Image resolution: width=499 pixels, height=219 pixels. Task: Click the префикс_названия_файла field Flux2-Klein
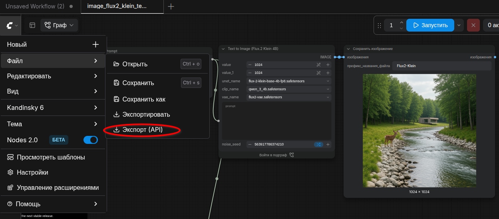tap(441, 66)
